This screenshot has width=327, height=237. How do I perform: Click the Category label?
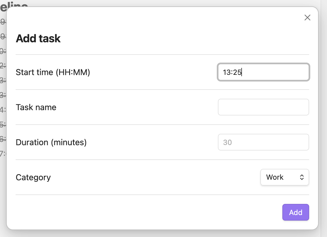[x=33, y=177]
